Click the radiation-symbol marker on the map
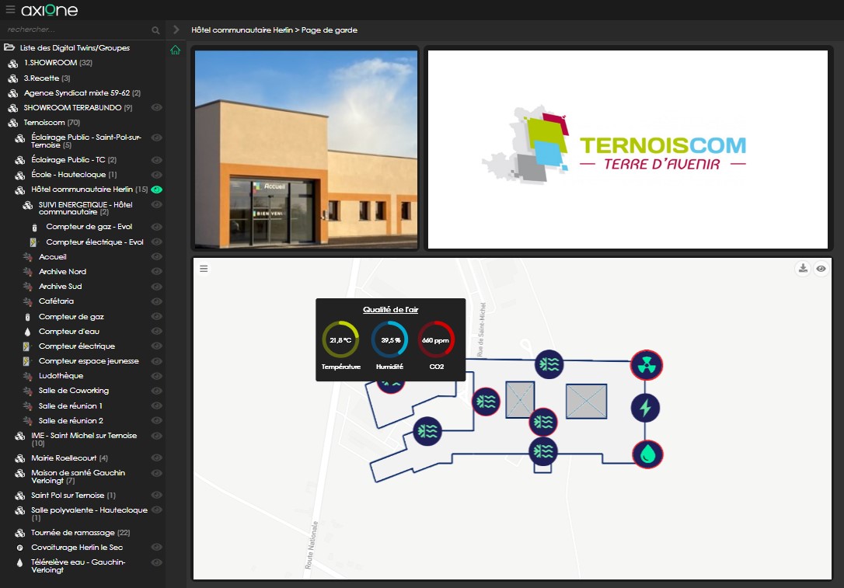This screenshot has height=588, width=844. (645, 364)
